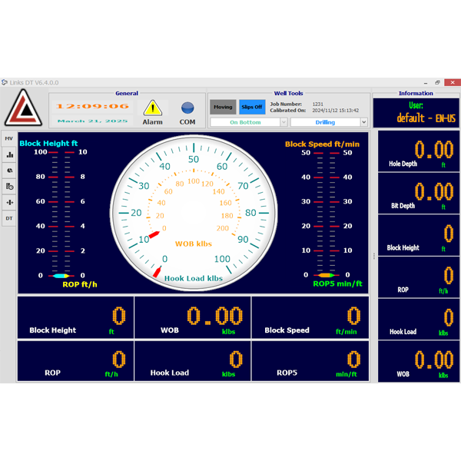461x461 pixels.
Task: Click the orange clock time display
Action: click(x=92, y=106)
